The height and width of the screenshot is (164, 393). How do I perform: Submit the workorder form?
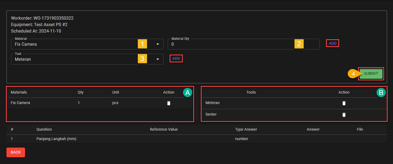(x=371, y=74)
